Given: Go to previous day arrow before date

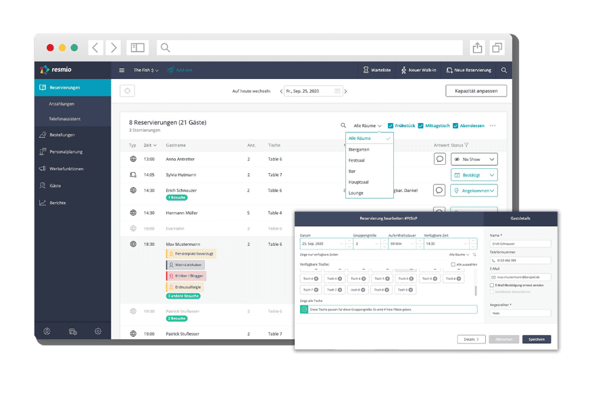Looking at the screenshot, I should pyautogui.click(x=281, y=91).
